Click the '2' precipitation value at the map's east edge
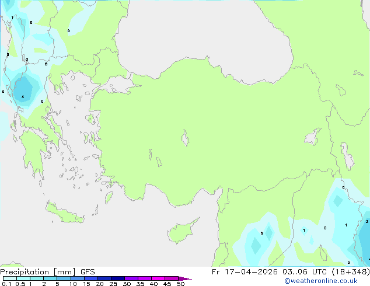 [367, 222]
